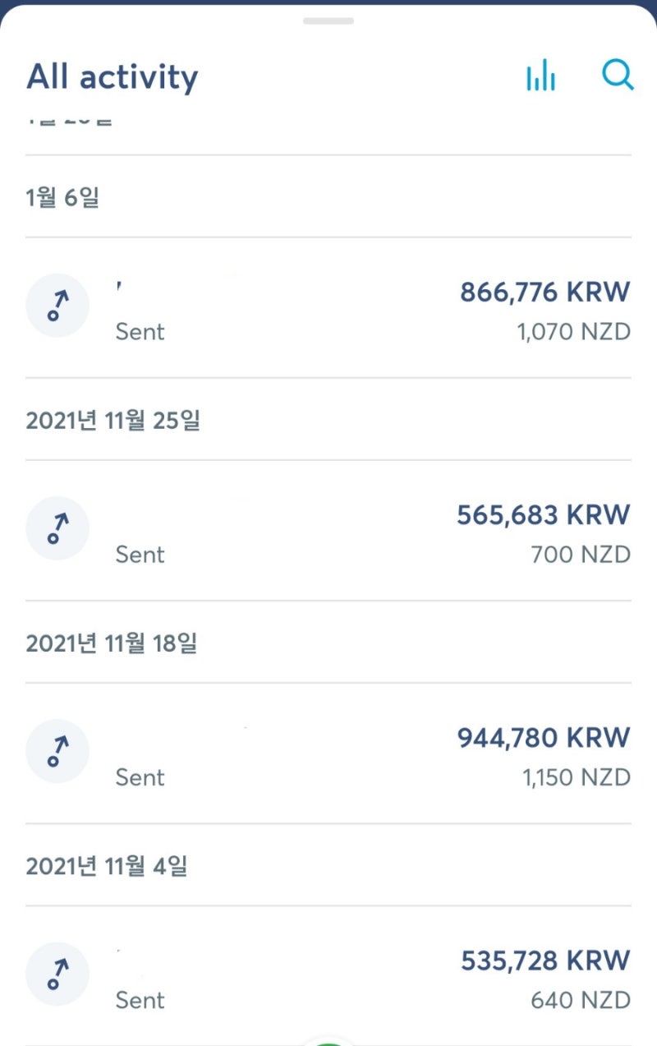Open the insights bar chart icon
657x1046 pixels.
pyautogui.click(x=540, y=76)
